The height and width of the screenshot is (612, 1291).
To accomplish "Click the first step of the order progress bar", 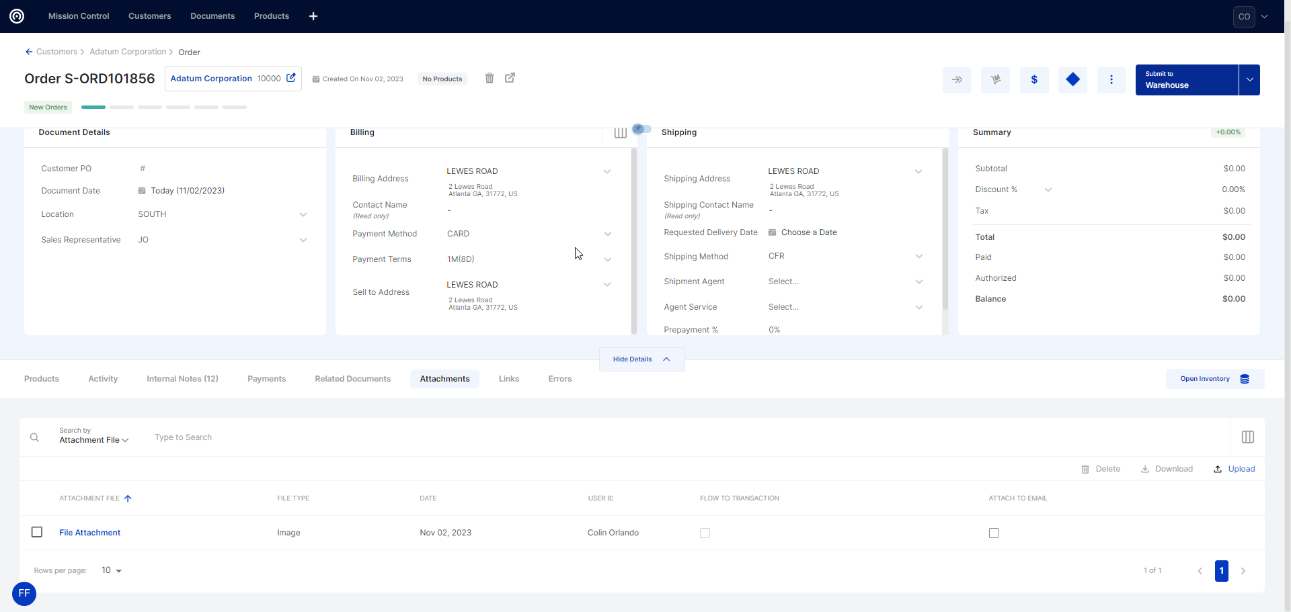I will click(x=93, y=107).
